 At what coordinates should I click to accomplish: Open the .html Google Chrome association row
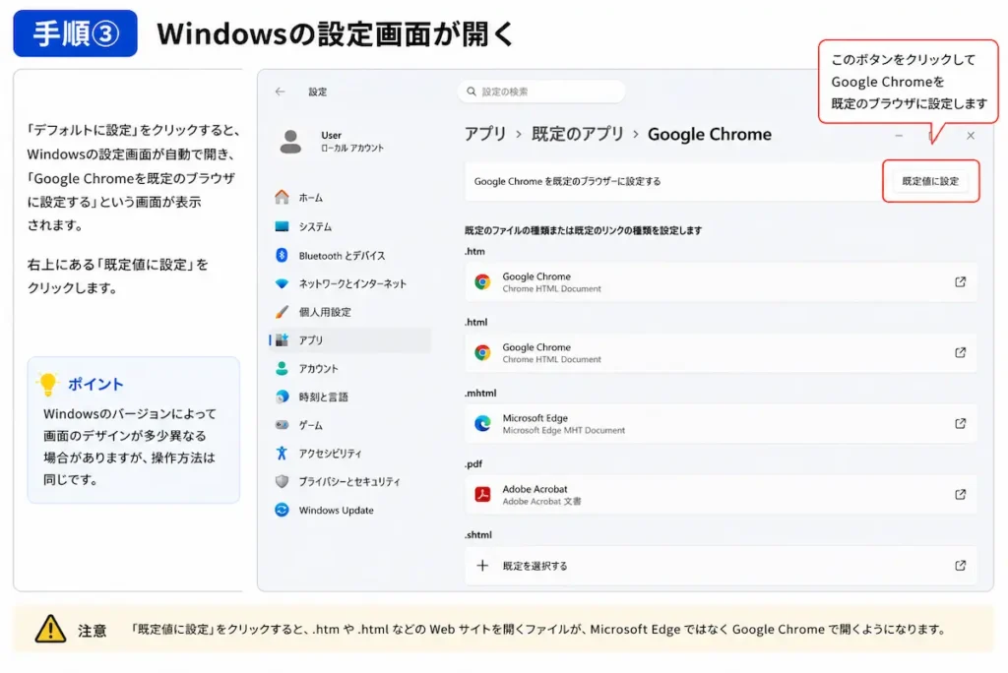721,353
